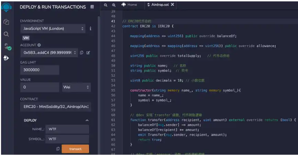Image resolution: width=298 pixels, height=155 pixels.
Task: Click the GAS LIMIT label
Action: coord(28,62)
